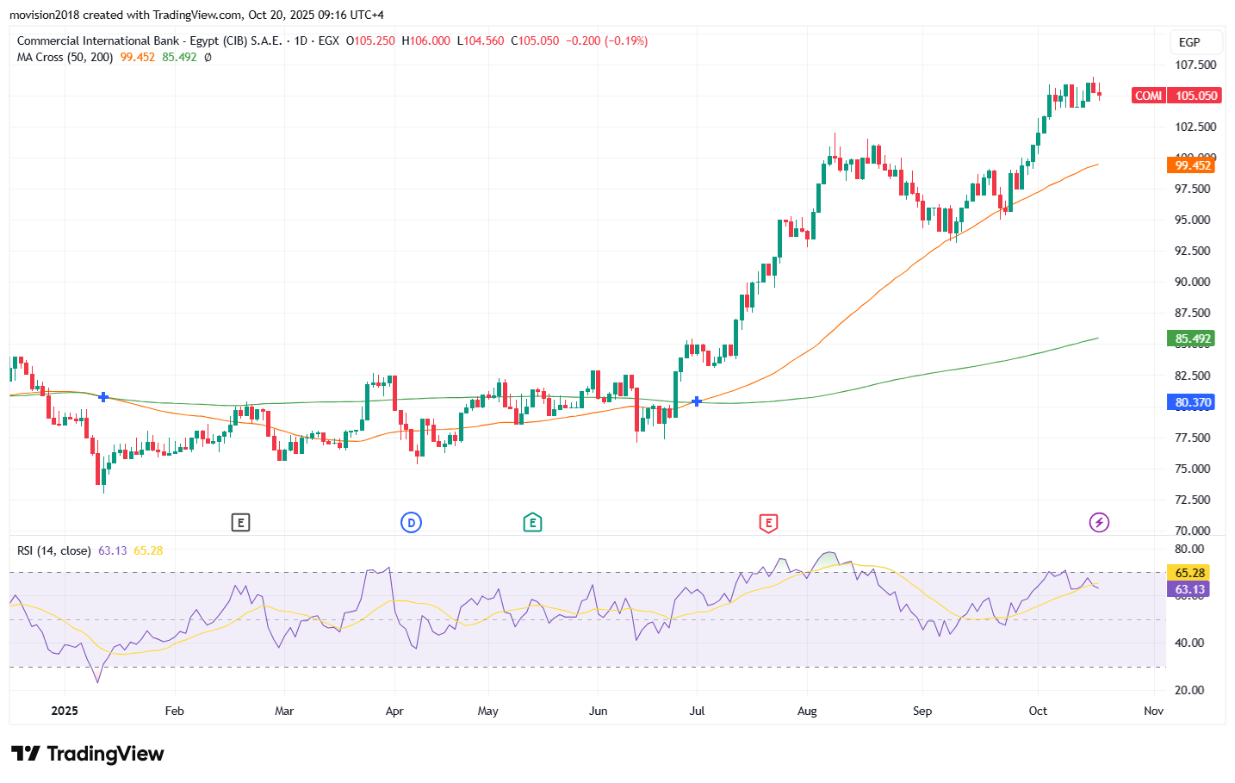The width and height of the screenshot is (1235, 783).
Task: Open the green earnings E marker near May
Action: tap(532, 522)
